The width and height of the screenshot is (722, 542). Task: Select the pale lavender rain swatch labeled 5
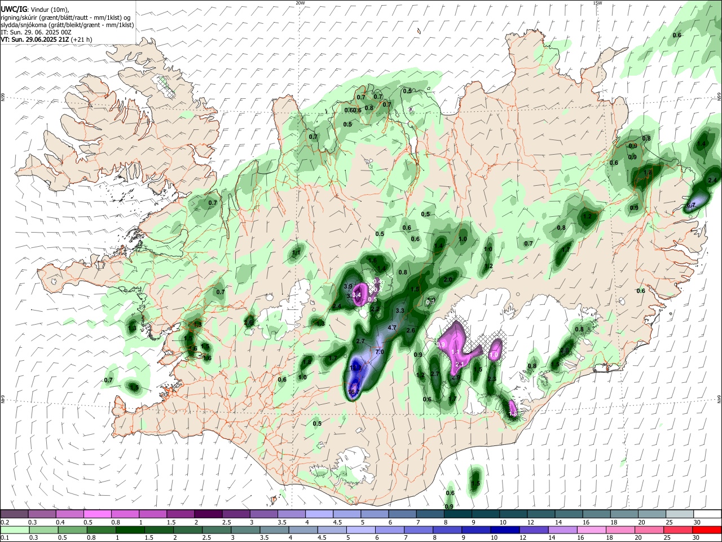(x=360, y=530)
